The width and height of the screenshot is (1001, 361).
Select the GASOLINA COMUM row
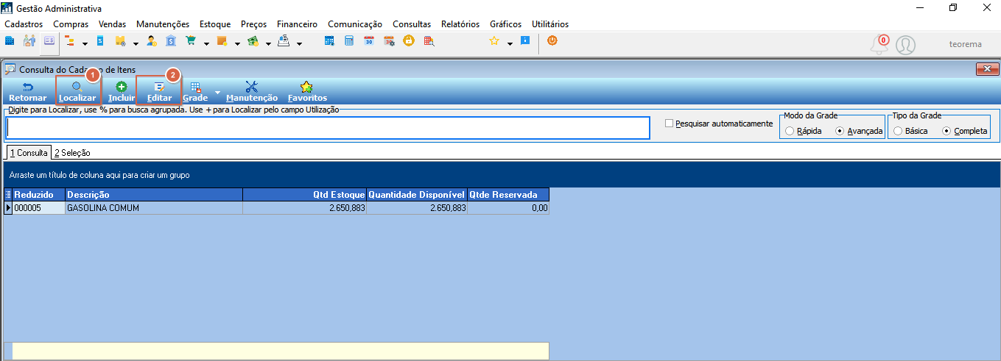click(x=277, y=208)
